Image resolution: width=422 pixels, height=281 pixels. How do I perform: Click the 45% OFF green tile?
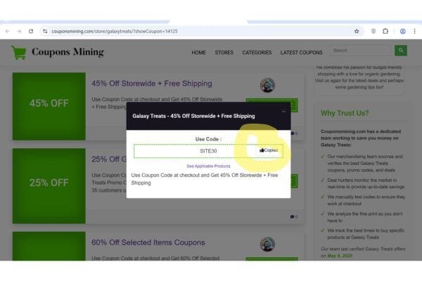click(x=49, y=106)
